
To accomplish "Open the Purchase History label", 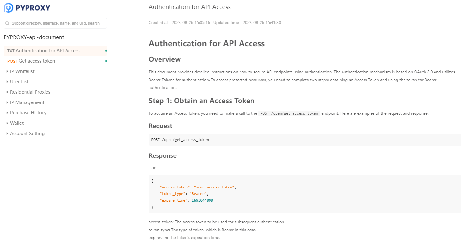I will 28,113.
